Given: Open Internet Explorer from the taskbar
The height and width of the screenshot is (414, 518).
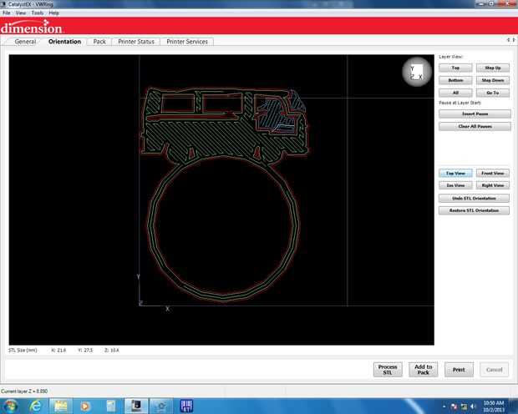Looking at the screenshot, I should [35, 406].
